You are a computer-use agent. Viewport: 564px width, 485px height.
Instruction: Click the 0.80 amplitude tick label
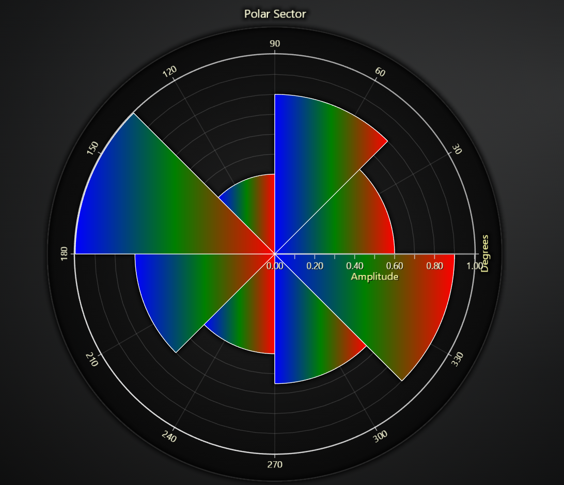coord(434,266)
